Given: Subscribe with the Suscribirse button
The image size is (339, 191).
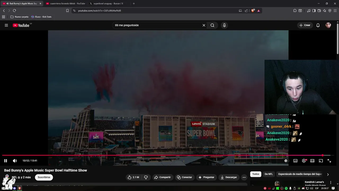Looking at the screenshot, I should point(44,177).
